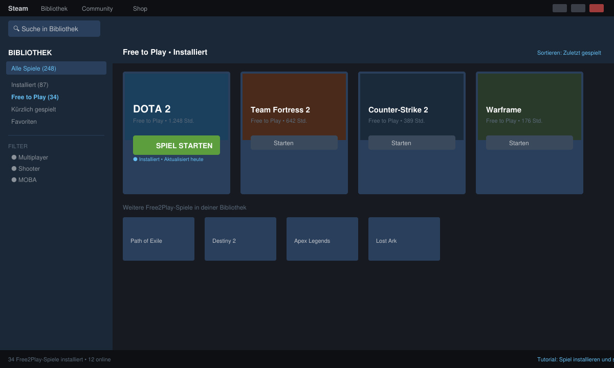Image resolution: width=614 pixels, height=368 pixels.
Task: Click the Free to Play • Installiert heading
Action: (x=165, y=52)
